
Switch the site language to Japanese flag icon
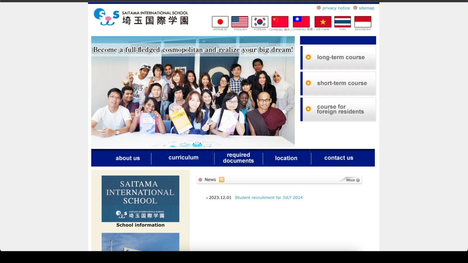click(x=220, y=21)
